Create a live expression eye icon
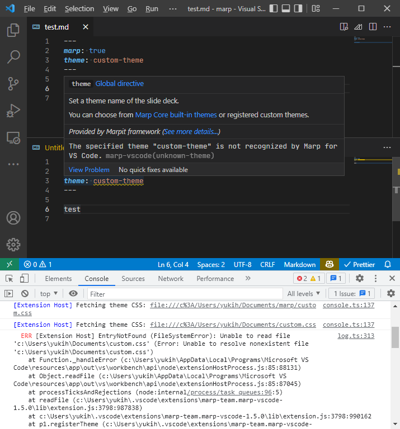 click(x=73, y=294)
